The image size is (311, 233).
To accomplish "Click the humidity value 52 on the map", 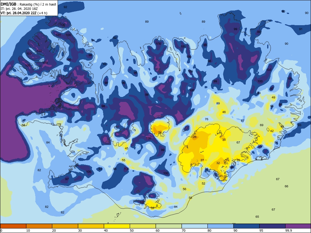I will [203, 184].
